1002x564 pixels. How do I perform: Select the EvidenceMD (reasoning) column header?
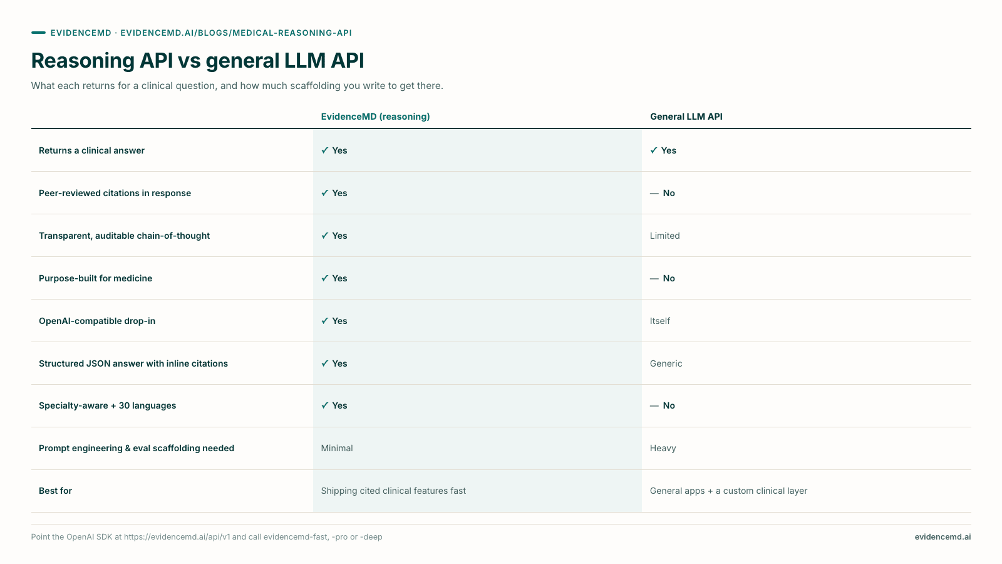[x=375, y=117]
